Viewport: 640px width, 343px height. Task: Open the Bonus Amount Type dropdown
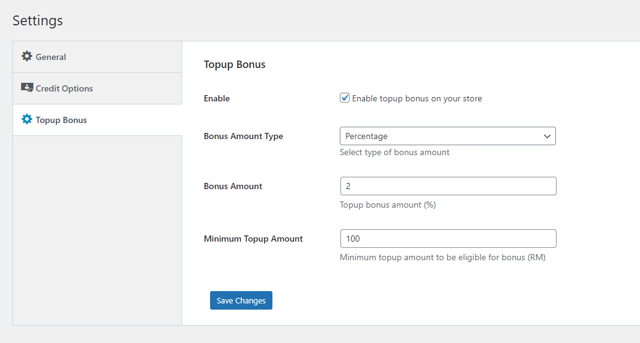point(448,136)
